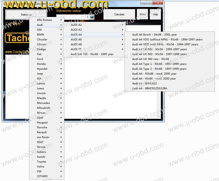219x181 pixels.
Task: Open Renault brand submenu
Action: [47, 132]
